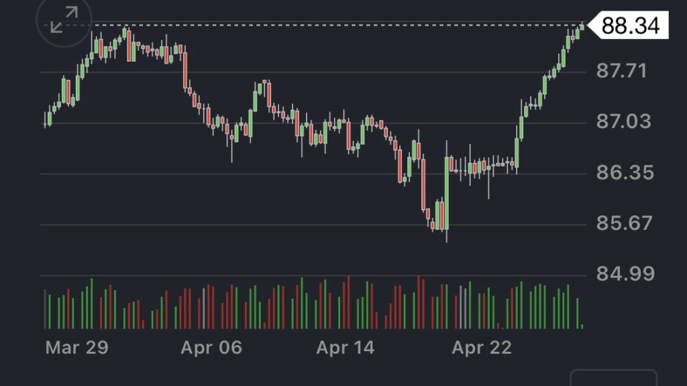The image size is (687, 386).
Task: Click the first candlestick at chart's left edge
Action: 46,119
